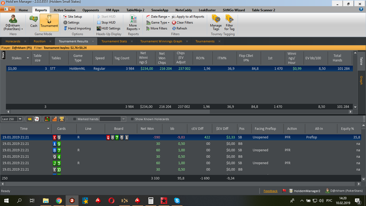Select the $3,00 STT stakes row
This screenshot has height=206, width=366.
[x=179, y=68]
